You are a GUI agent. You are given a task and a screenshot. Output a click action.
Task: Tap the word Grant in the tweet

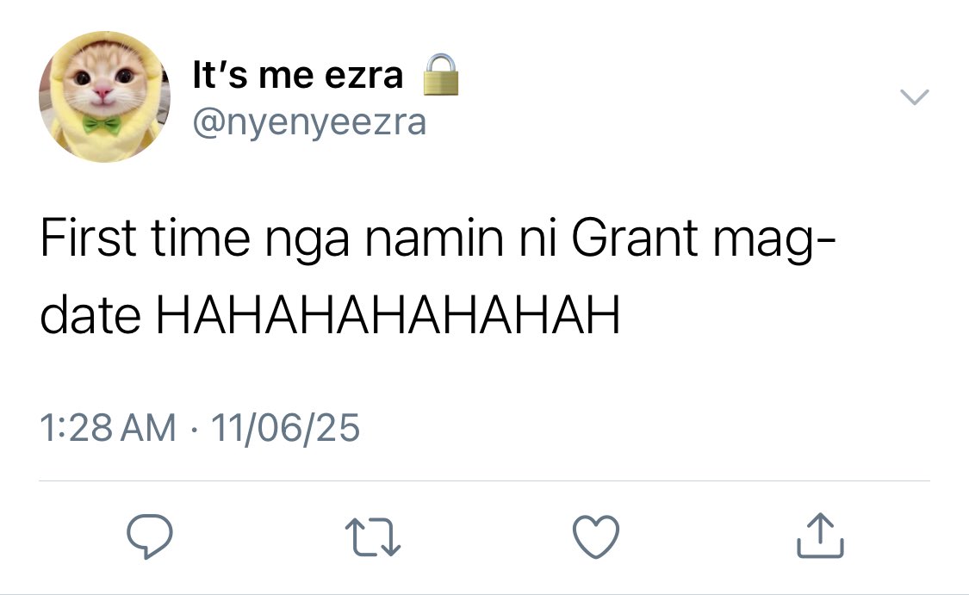tap(635, 238)
